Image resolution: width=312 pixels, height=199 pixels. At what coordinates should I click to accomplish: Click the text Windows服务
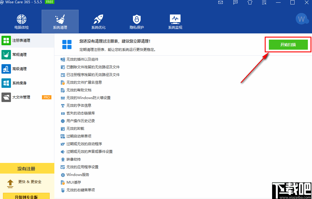click(78, 175)
